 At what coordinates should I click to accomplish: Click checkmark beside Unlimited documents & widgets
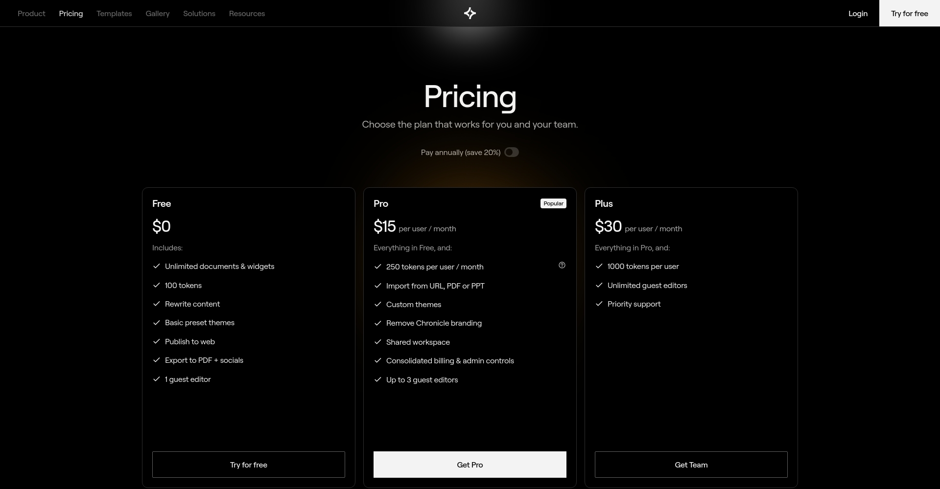(x=157, y=266)
